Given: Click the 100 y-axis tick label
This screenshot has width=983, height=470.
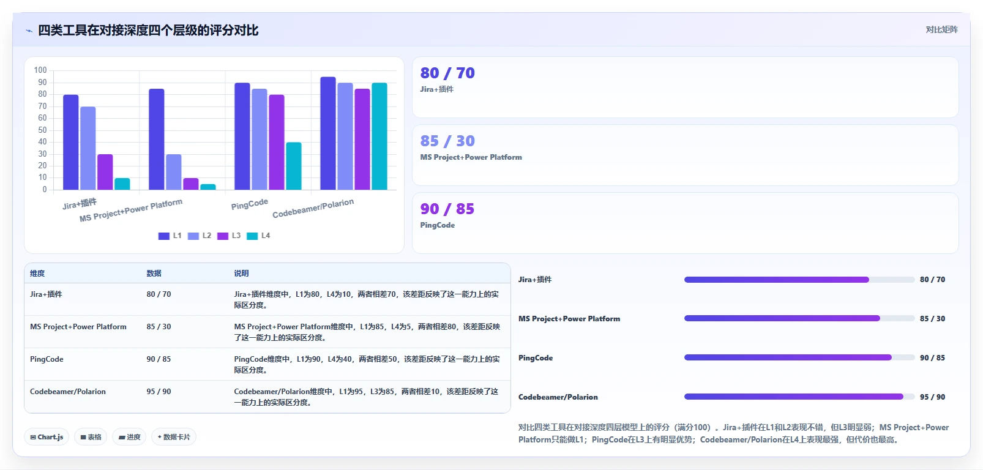Looking at the screenshot, I should click(40, 70).
